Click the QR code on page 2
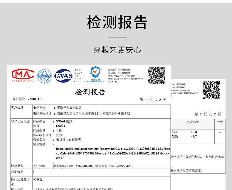This screenshot has height=190, width=232. [211, 90]
